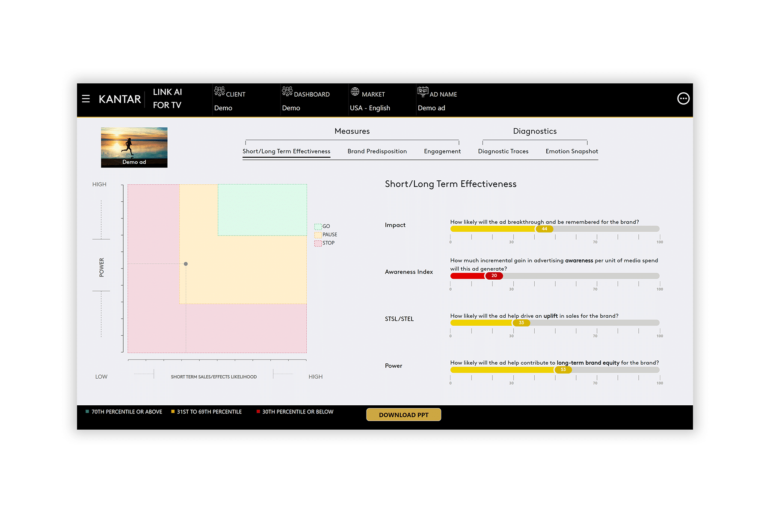Image resolution: width=770 pixels, height=513 pixels.
Task: Switch to the Brand Predisposition tab
Action: (x=377, y=151)
